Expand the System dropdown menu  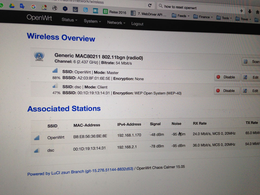point(92,21)
